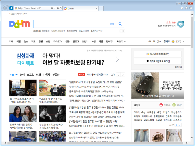
Task: Click the address bar lock security icon
Action: coord(58,8)
